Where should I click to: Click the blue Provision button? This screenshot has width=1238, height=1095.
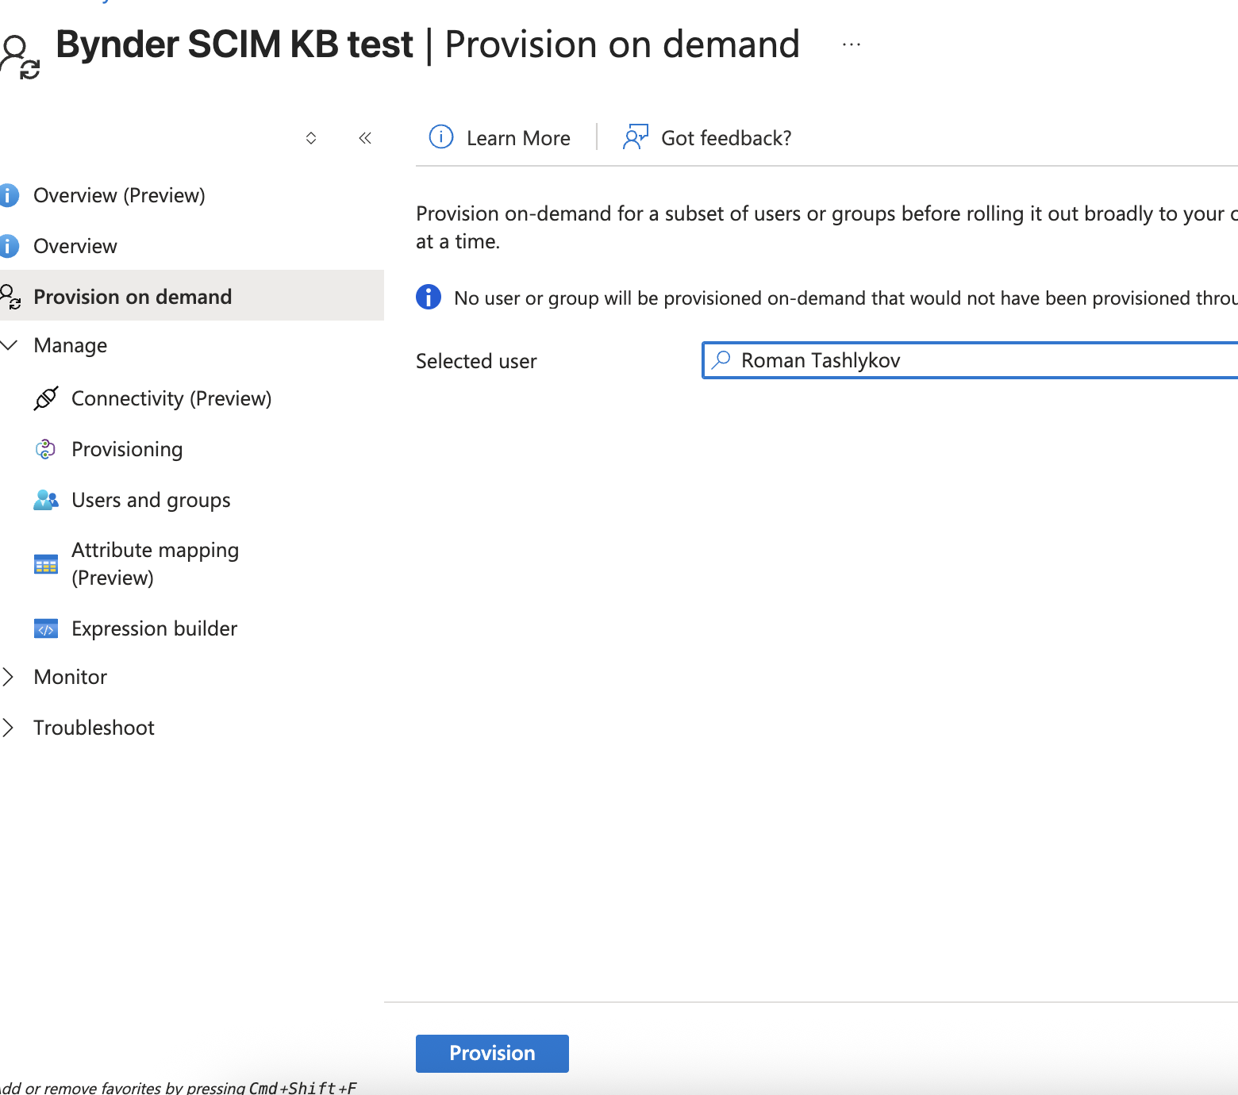click(492, 1053)
